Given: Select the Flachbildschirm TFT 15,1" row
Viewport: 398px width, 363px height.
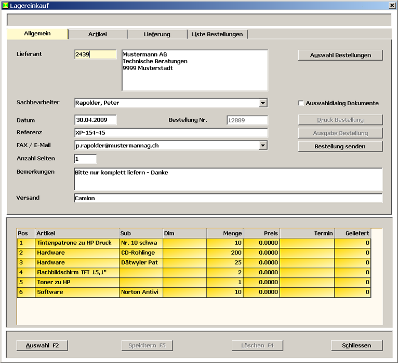Looking at the screenshot, I should click(x=77, y=272).
